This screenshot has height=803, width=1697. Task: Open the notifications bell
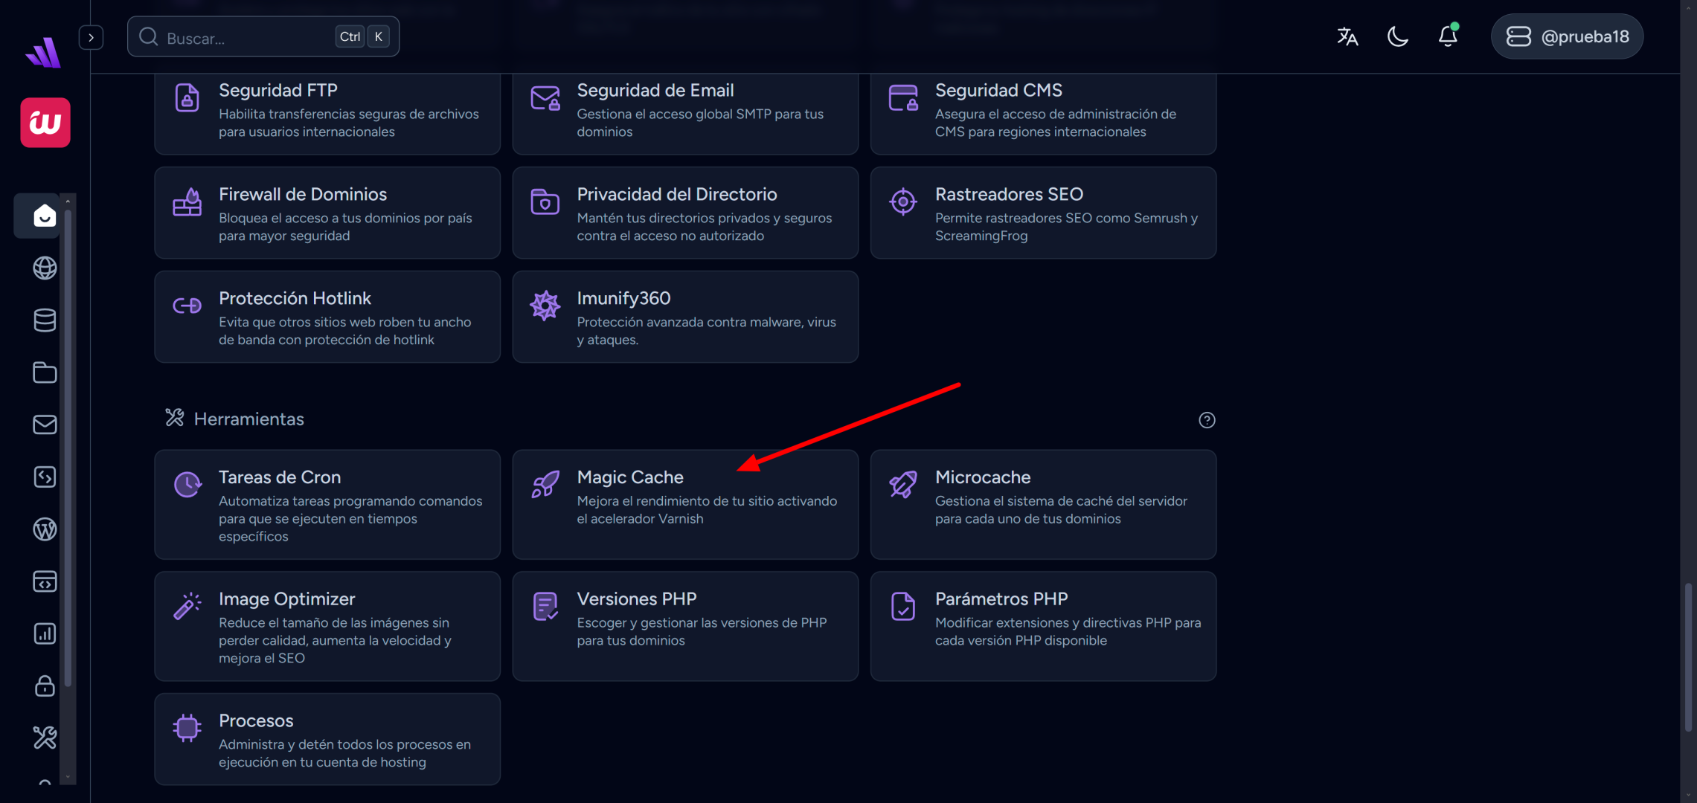[1447, 36]
